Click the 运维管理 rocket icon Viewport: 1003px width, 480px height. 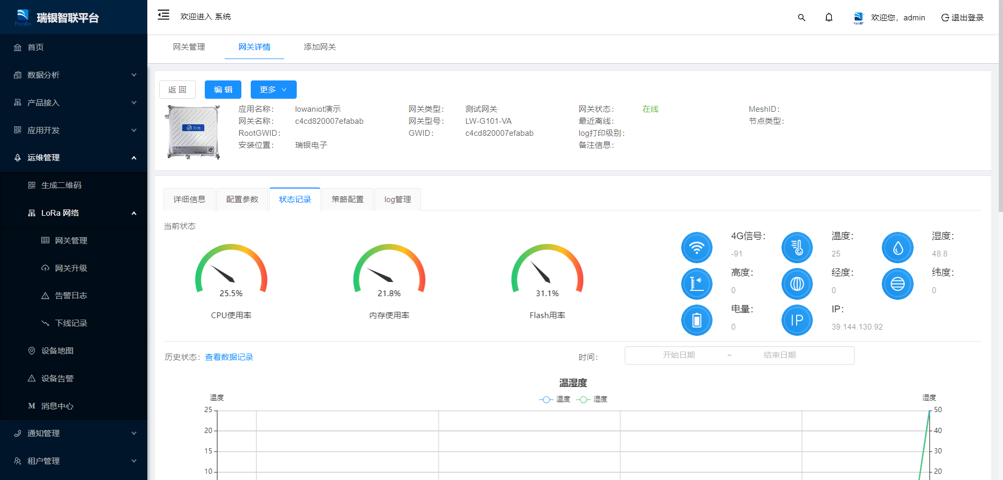[18, 158]
